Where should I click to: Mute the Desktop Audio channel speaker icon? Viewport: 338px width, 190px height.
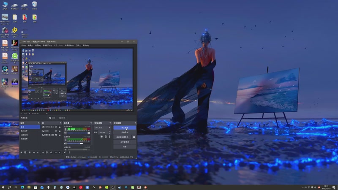[x=65, y=143]
